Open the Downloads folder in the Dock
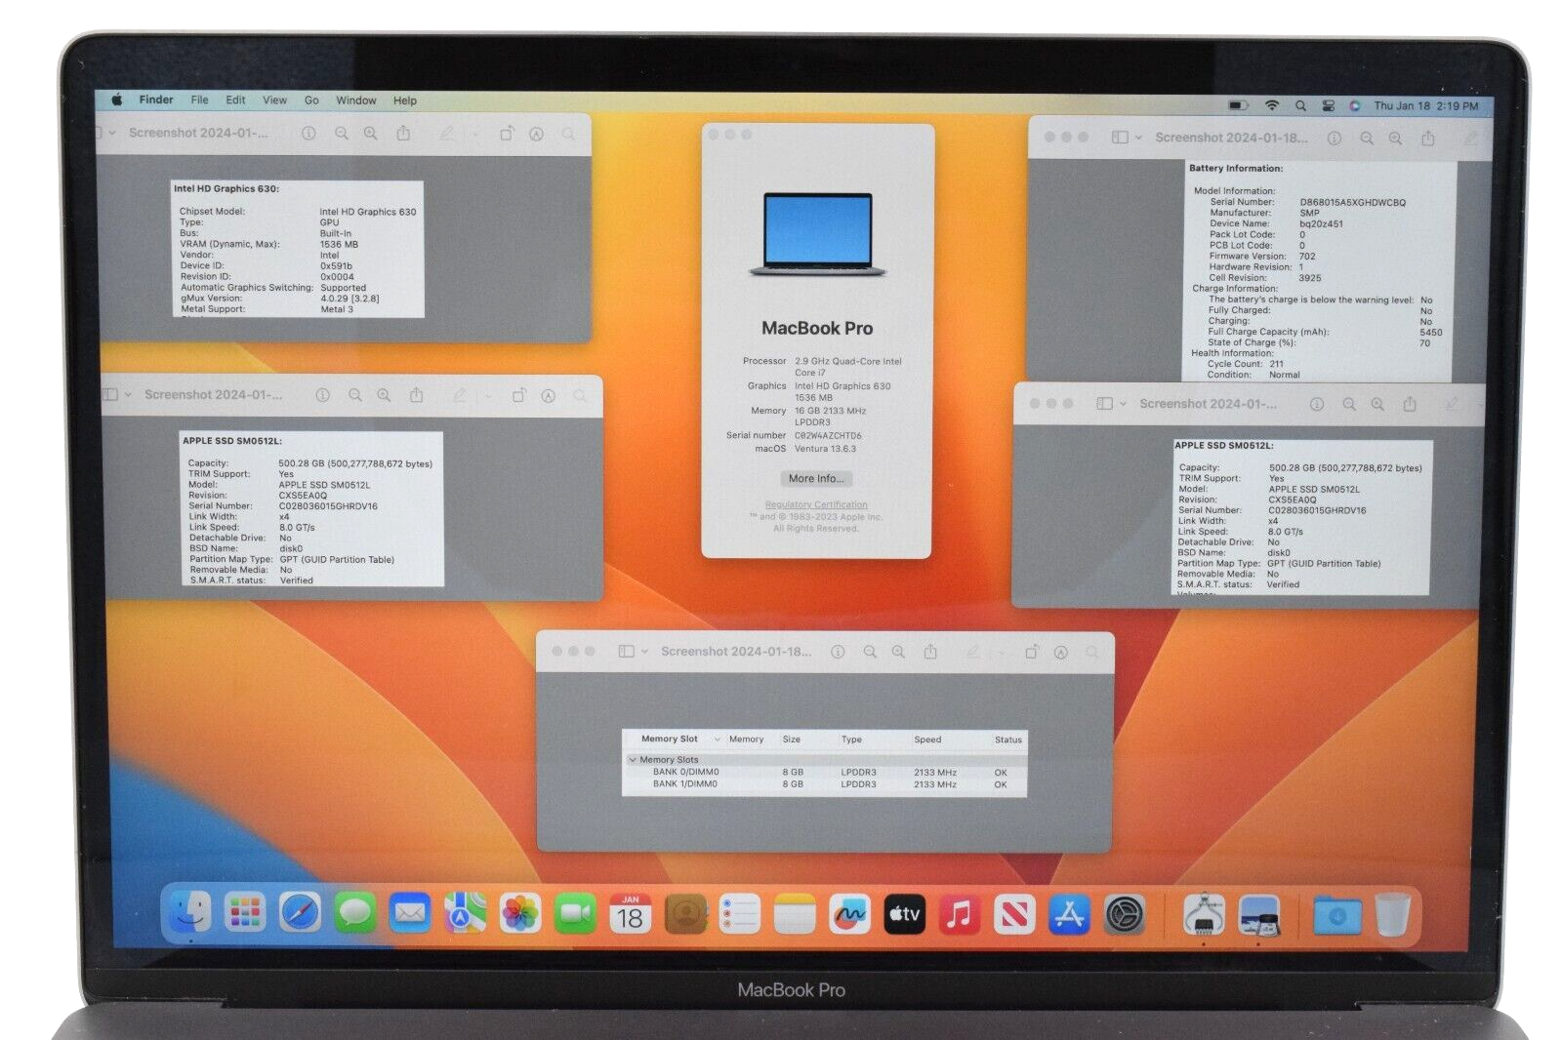Image resolution: width=1562 pixels, height=1040 pixels. click(x=1337, y=914)
